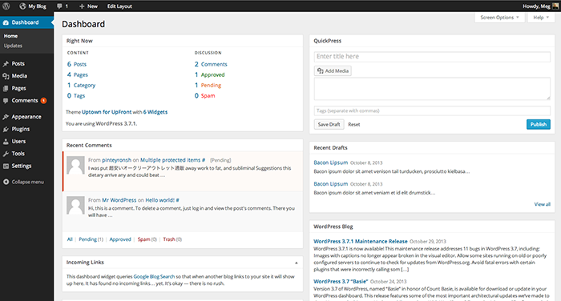Viewport: 561px width, 301px height.
Task: View the 1 Approved comments
Action: pos(210,74)
